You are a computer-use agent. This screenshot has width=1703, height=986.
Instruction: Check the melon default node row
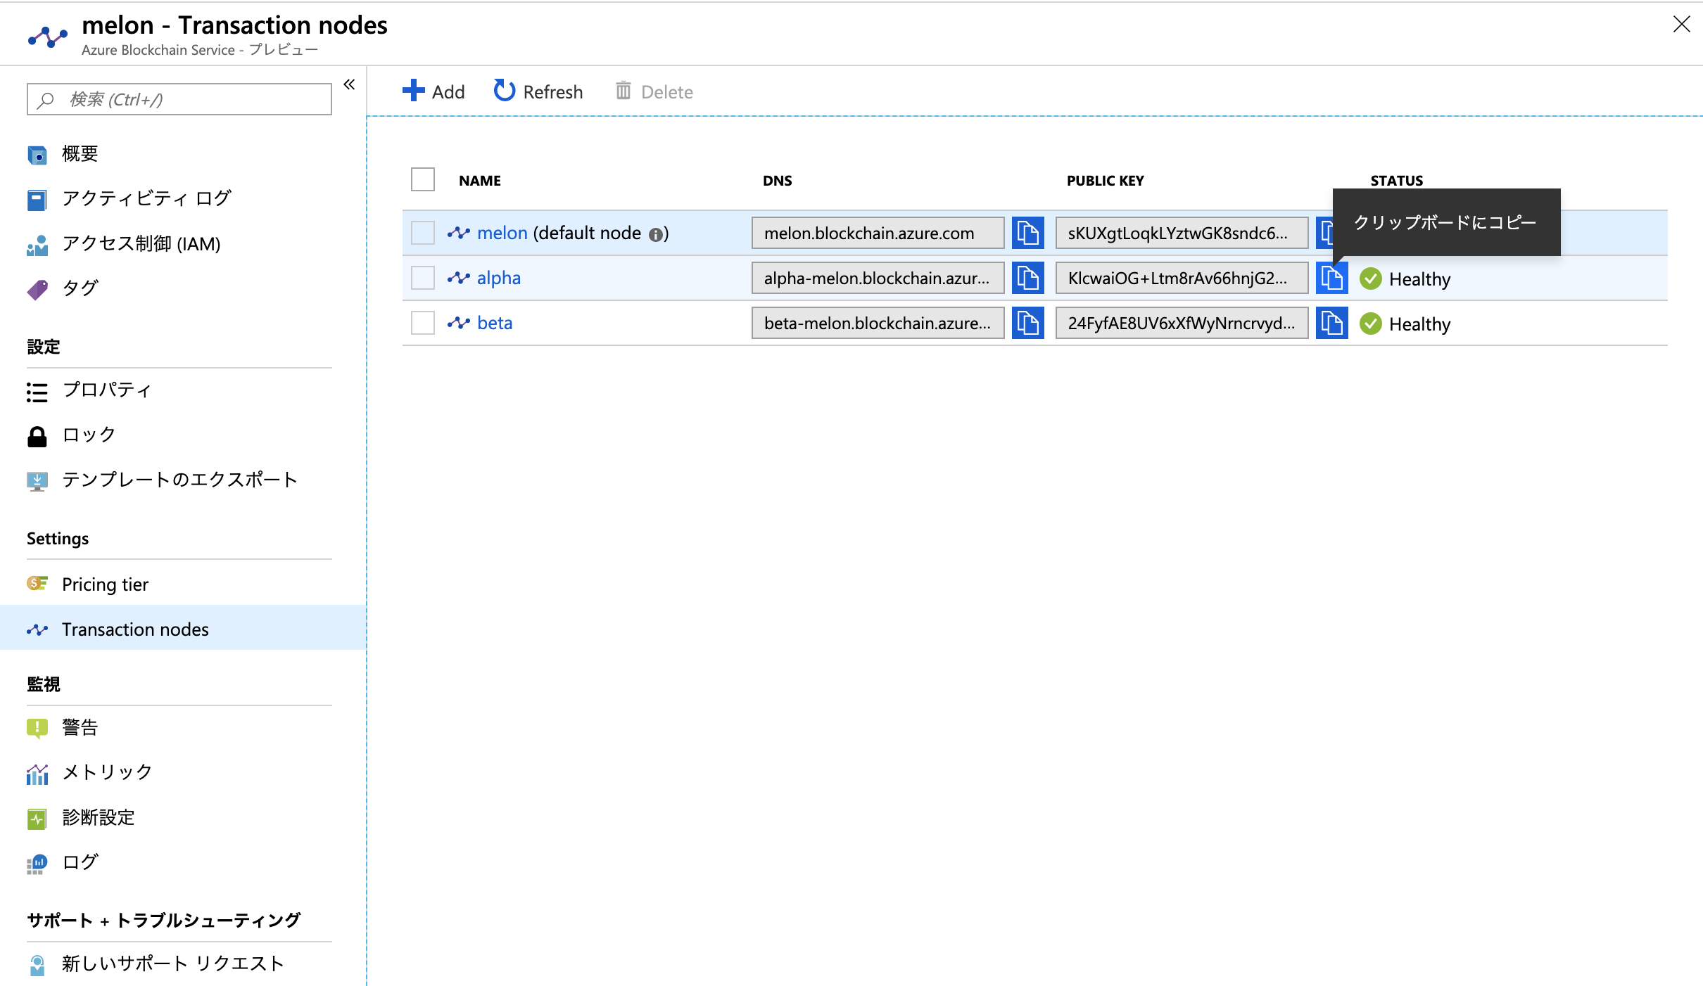pyautogui.click(x=423, y=233)
